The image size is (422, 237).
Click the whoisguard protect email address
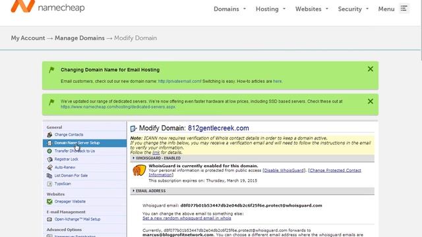(x=251, y=205)
